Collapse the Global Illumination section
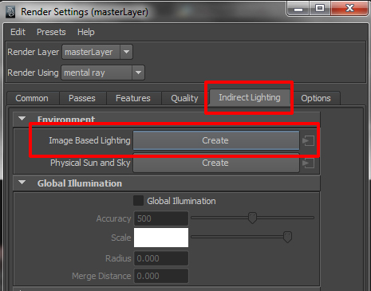Viewport: 371px width, 291px height. pos(22,183)
